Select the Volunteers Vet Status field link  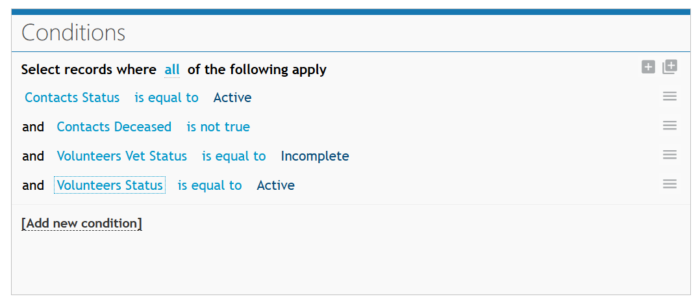[122, 156]
